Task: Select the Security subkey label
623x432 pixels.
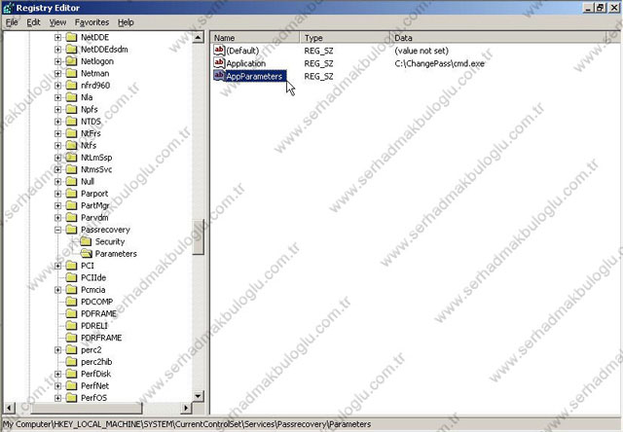Action: 110,241
